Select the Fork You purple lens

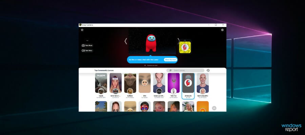[x=174, y=83]
